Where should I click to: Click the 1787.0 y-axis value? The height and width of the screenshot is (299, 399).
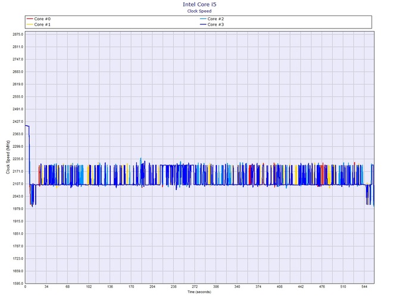18,247
